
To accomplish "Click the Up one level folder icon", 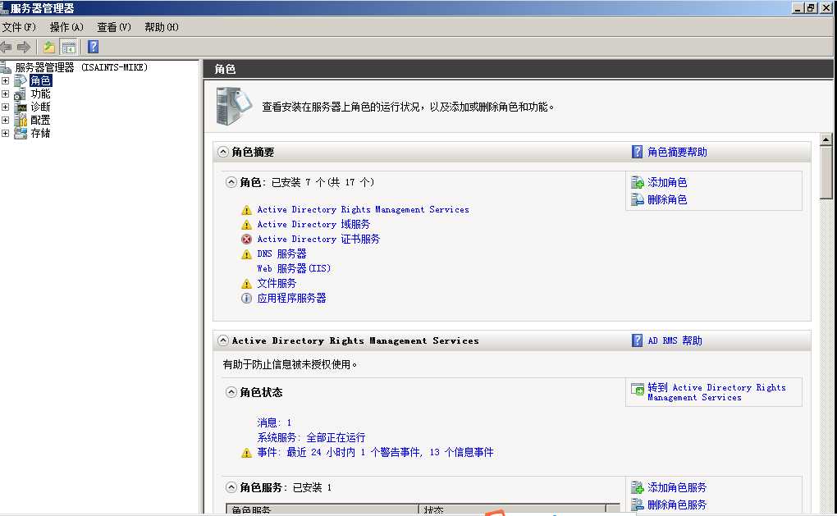I will click(x=49, y=48).
